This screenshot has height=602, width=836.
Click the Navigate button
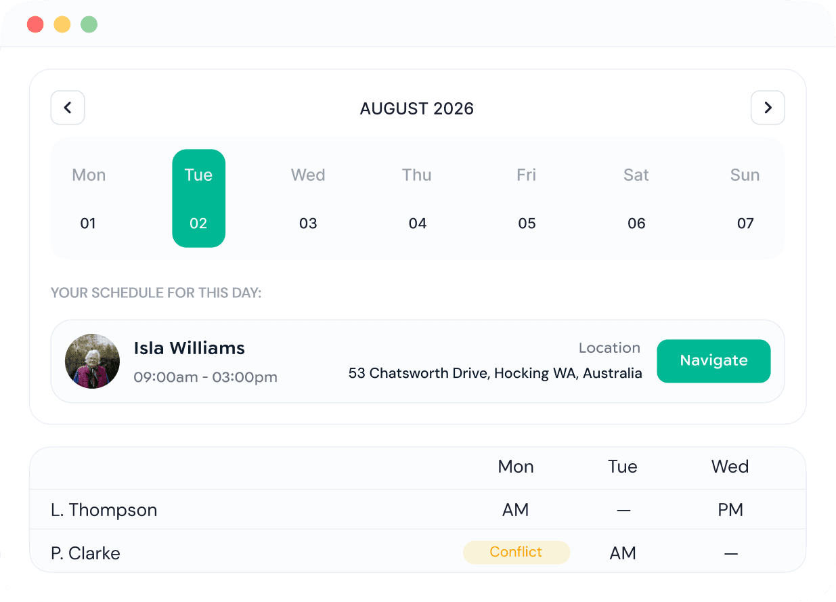[x=713, y=361]
